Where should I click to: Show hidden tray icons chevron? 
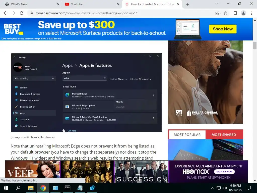[212, 188]
